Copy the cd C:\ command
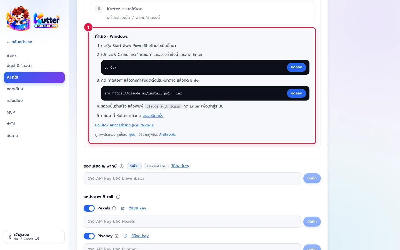The image size is (400, 250). (296, 67)
